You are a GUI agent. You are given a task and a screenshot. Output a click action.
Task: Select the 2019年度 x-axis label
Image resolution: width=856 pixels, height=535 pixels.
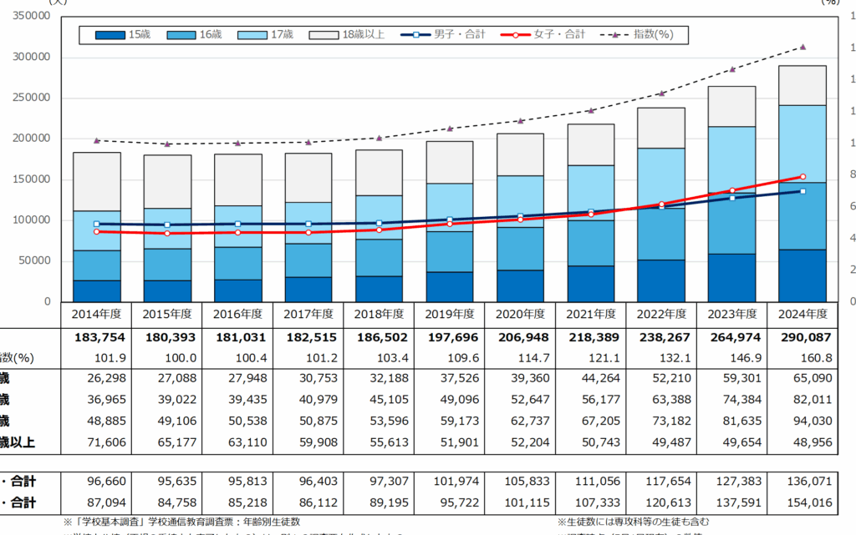click(449, 314)
